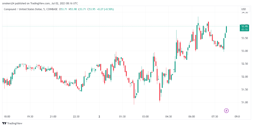Click the smokers24 published on TradingView.com header

click(x=40, y=3)
